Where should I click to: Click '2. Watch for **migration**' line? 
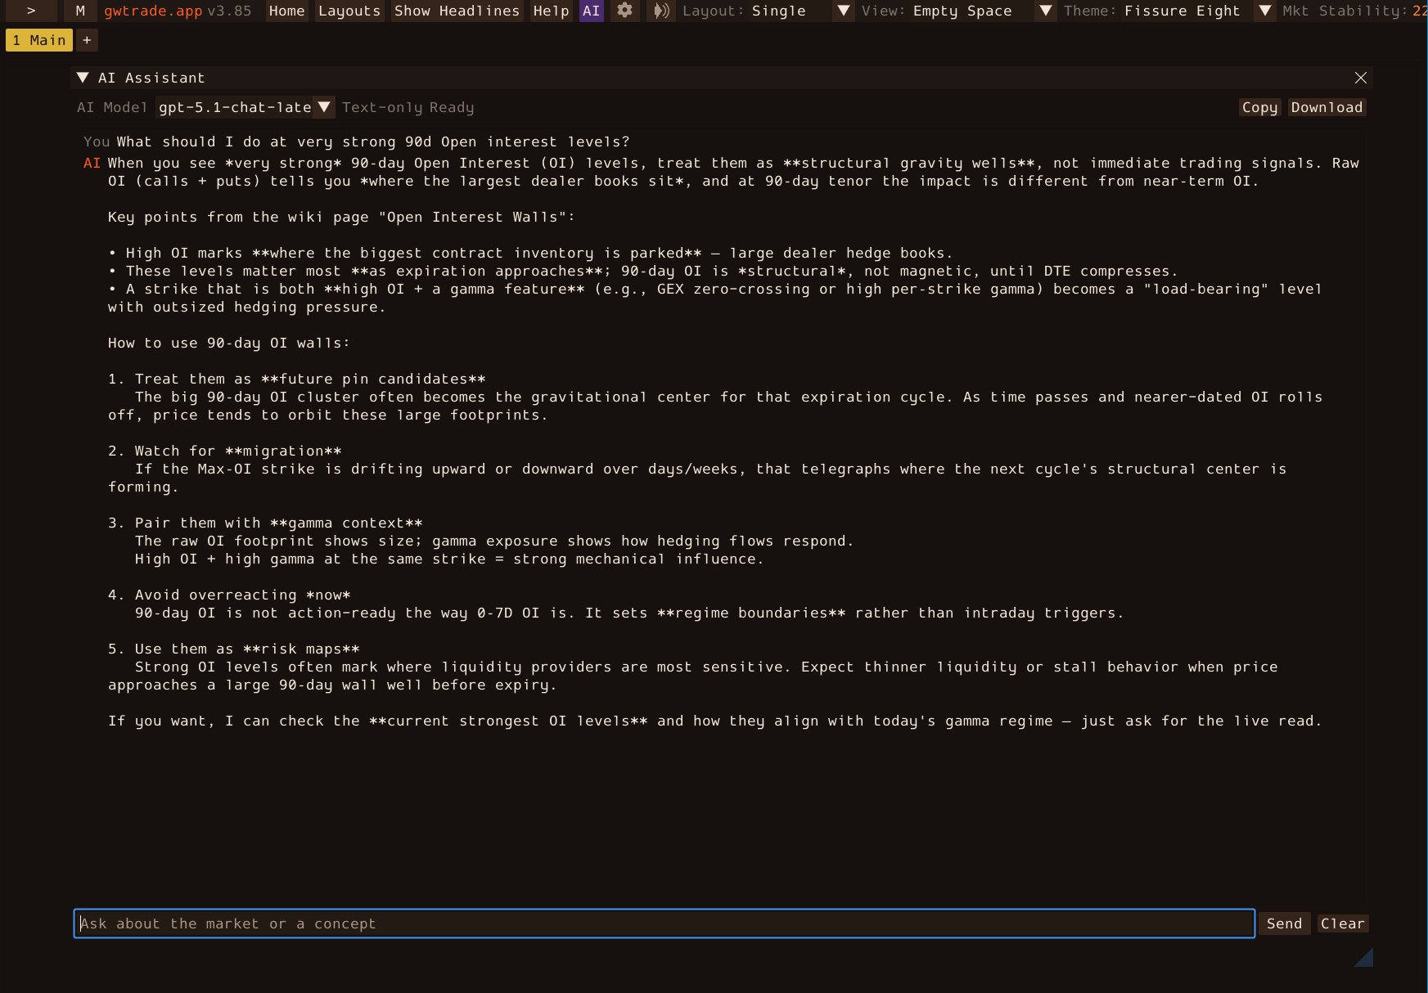224,451
